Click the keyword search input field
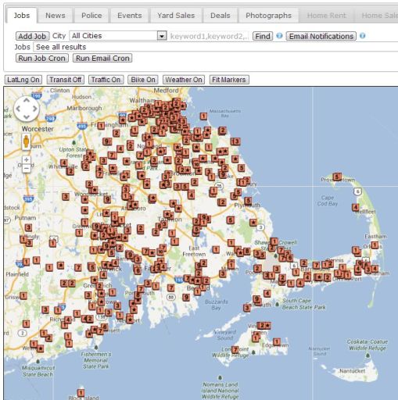This screenshot has width=398, height=400. point(209,36)
